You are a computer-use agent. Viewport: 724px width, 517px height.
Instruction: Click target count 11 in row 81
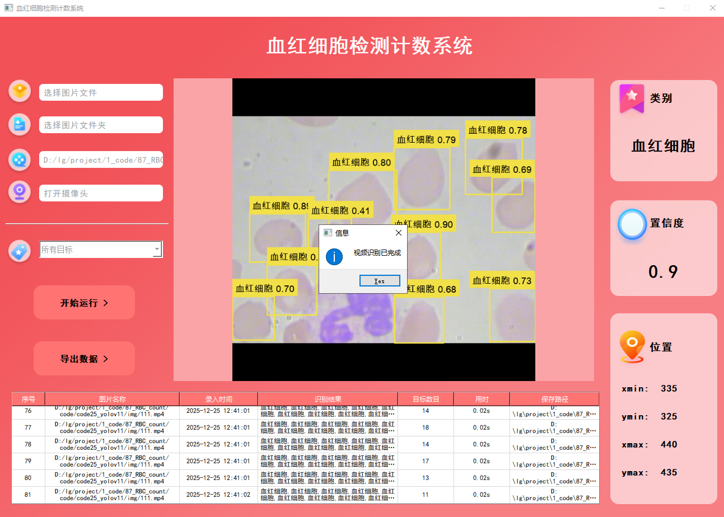tap(426, 495)
